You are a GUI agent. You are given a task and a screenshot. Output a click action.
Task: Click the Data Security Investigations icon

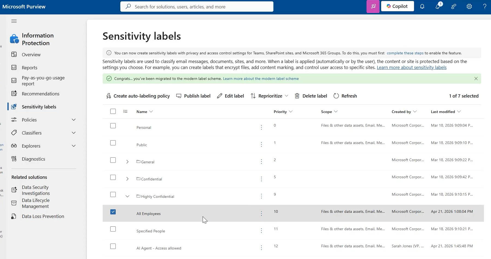(x=14, y=190)
